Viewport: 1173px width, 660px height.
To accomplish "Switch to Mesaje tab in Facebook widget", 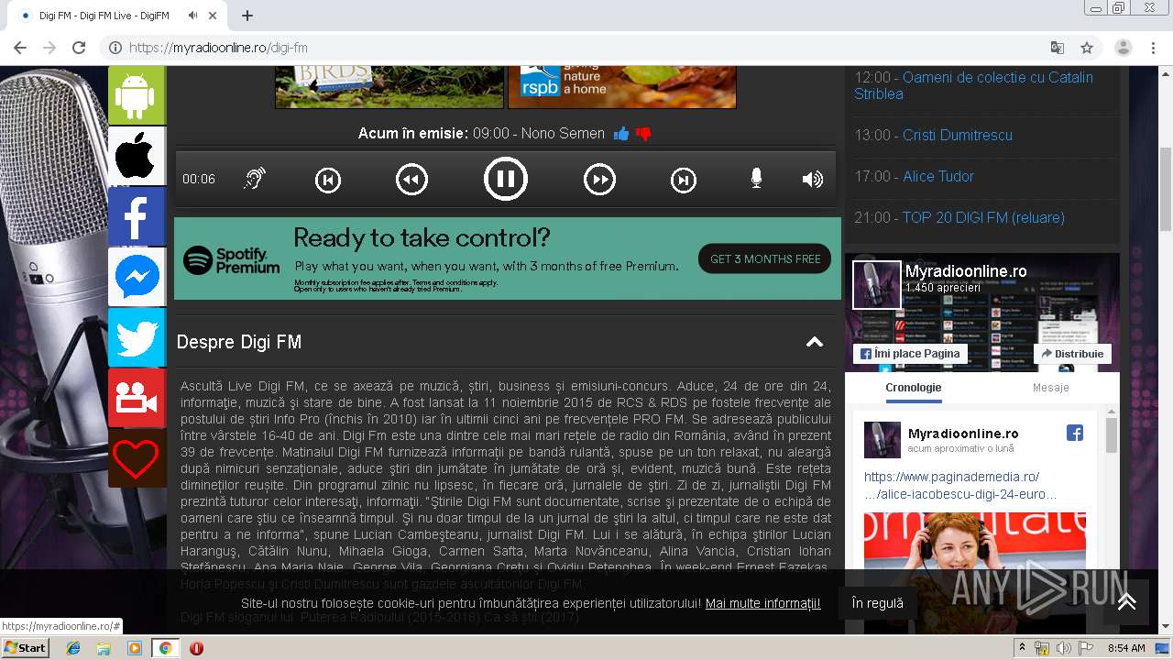I will point(1050,388).
